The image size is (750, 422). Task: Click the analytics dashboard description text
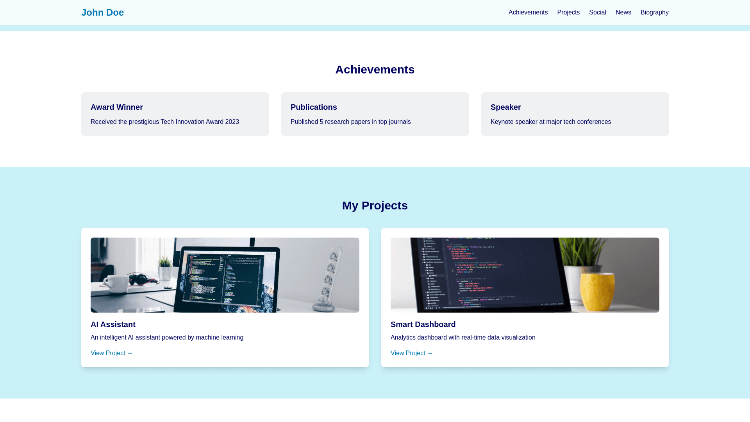463,337
